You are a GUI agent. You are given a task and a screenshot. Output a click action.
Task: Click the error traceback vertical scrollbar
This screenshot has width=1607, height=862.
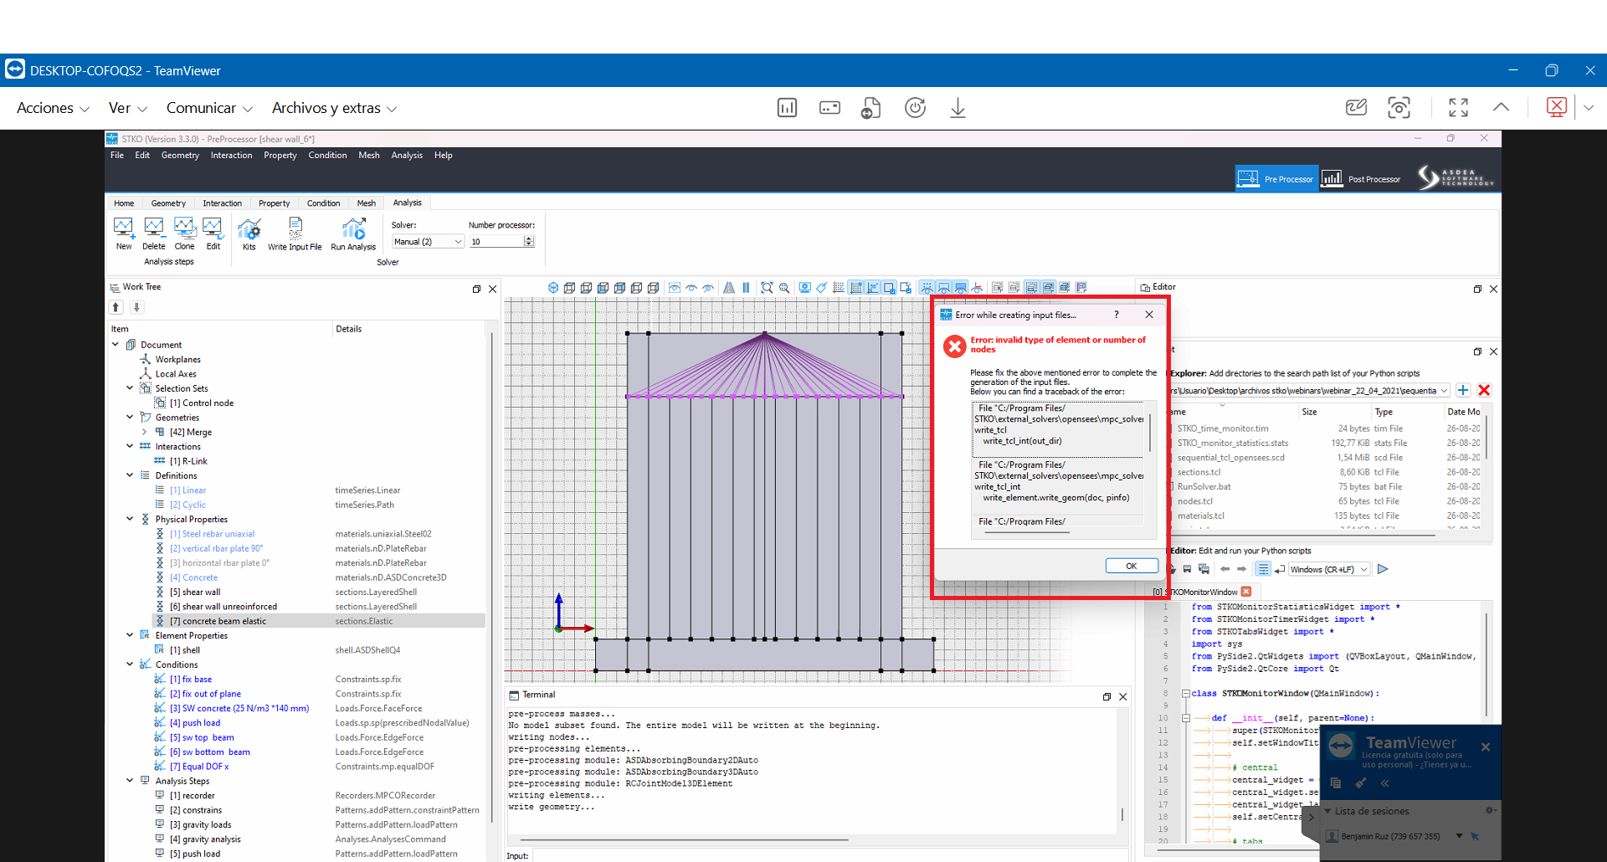click(1150, 432)
